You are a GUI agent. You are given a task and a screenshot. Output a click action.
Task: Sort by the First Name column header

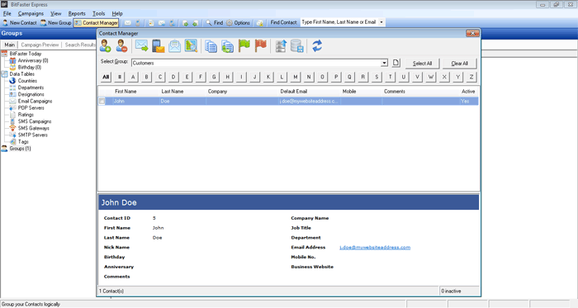(126, 92)
